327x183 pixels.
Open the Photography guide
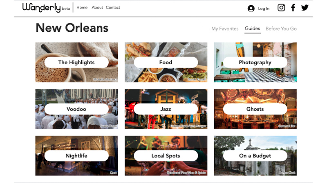[255, 62]
